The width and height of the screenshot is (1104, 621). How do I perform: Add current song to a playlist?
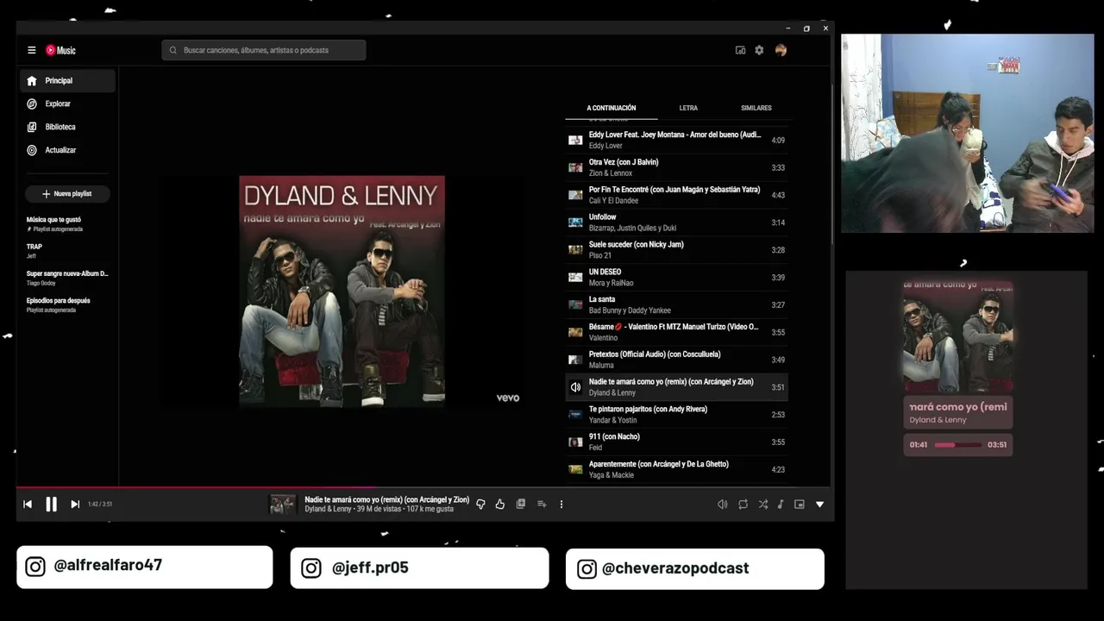pos(542,505)
